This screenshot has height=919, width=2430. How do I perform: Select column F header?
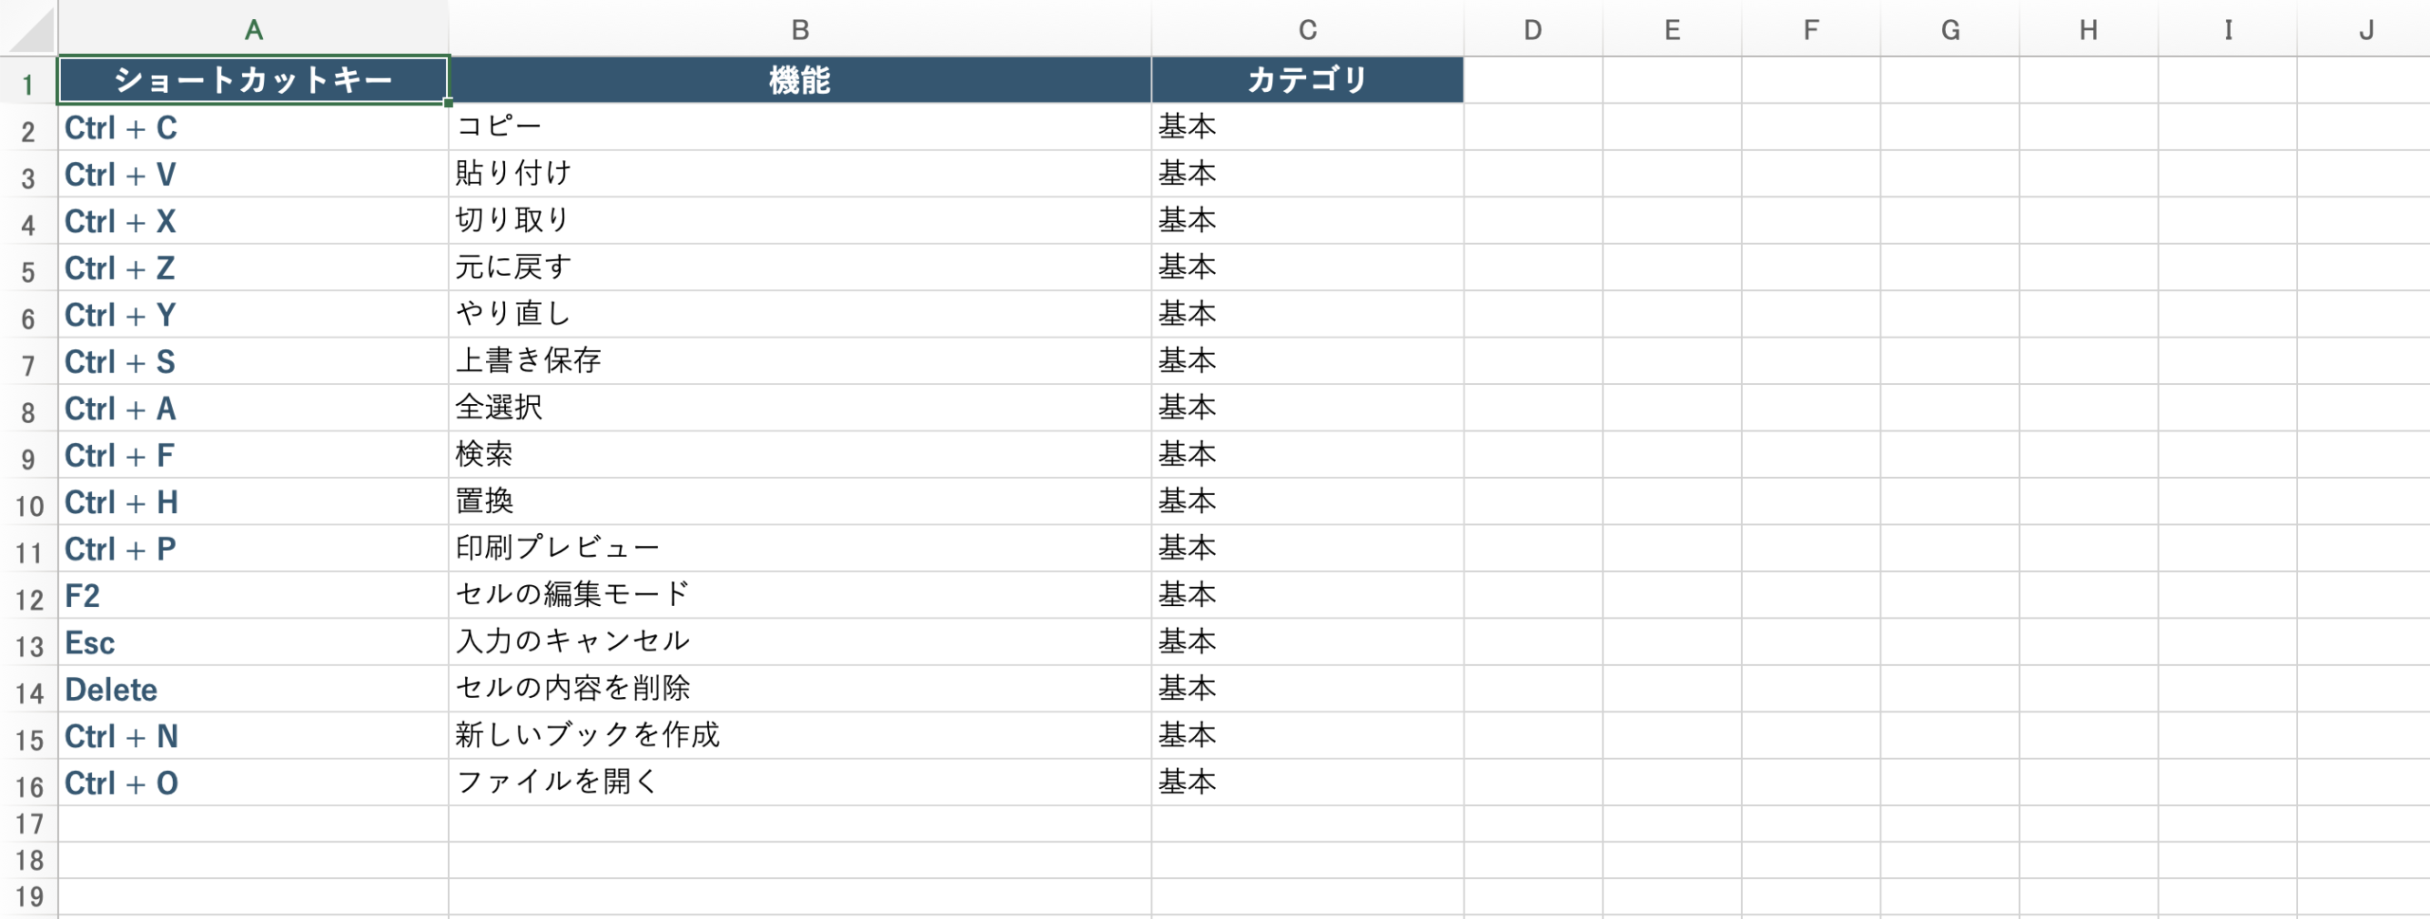tap(1811, 30)
